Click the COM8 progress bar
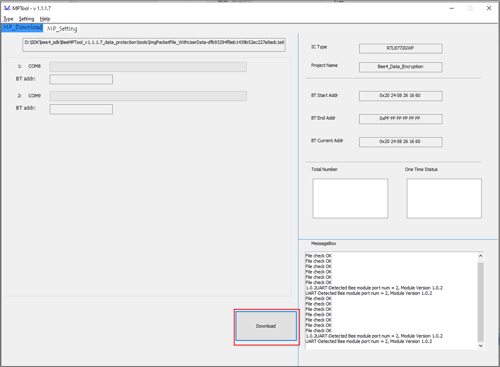 tap(148, 67)
